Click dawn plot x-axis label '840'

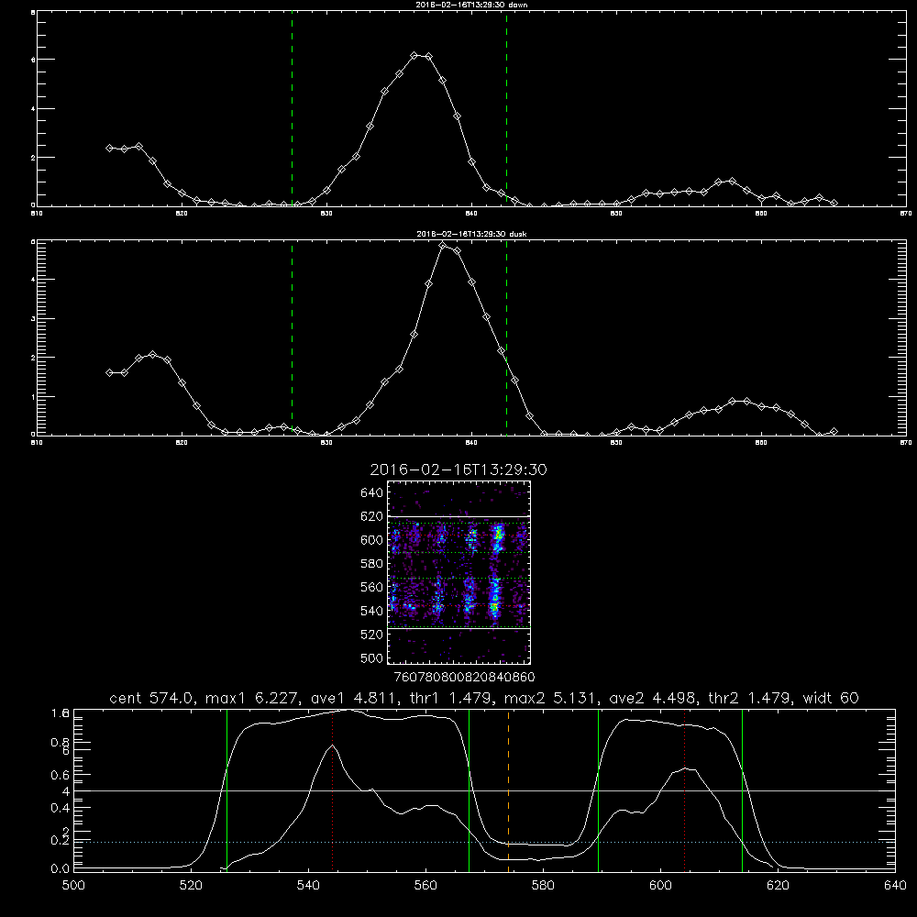[471, 214]
